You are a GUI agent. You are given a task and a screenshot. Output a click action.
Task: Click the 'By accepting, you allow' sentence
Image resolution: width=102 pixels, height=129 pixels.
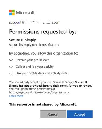click(x=43, y=53)
